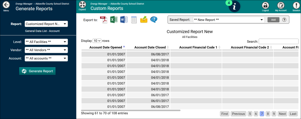This screenshot has width=301, height=119.
Task: Open the help question bubble icon
Action: click(x=154, y=20)
